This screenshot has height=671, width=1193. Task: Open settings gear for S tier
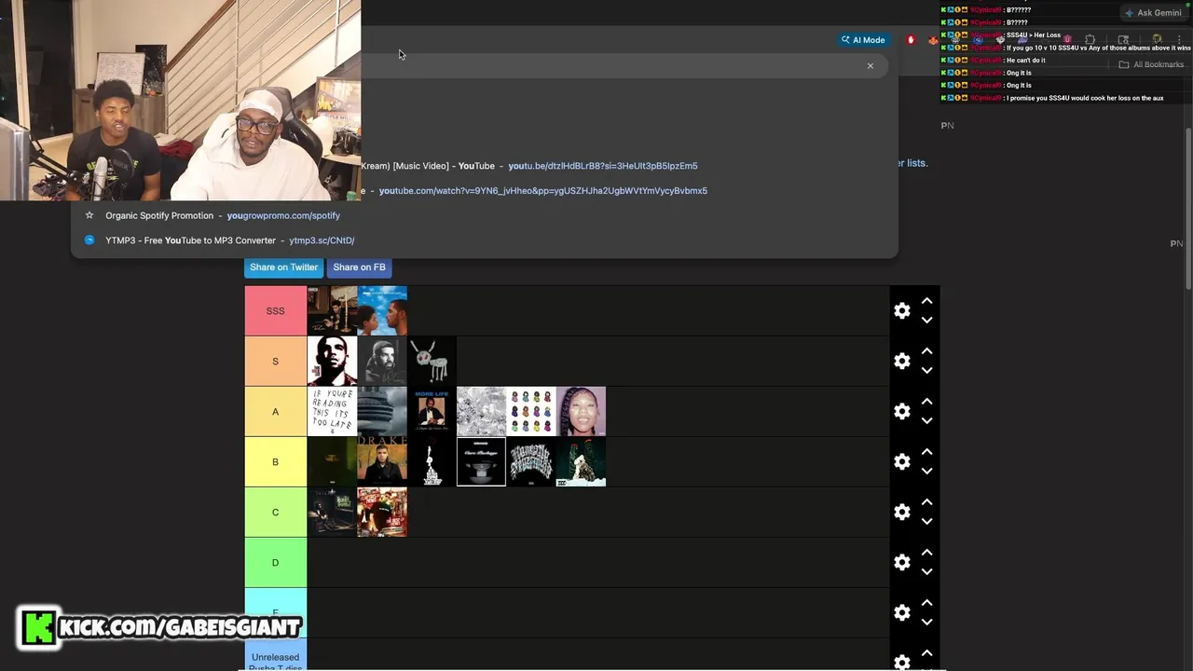point(902,362)
